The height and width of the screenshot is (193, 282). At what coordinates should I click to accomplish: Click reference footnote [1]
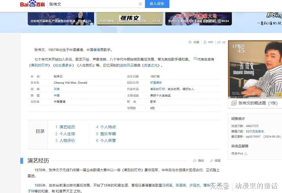[195, 59]
